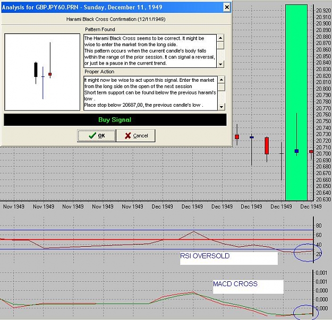332x320 pixels.
Task: Click the Proper Action label
Action: coord(99,72)
